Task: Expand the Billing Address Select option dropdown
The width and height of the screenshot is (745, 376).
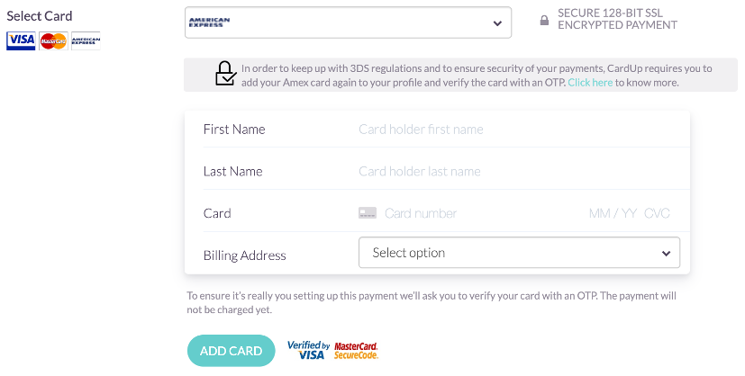Action: click(x=519, y=253)
